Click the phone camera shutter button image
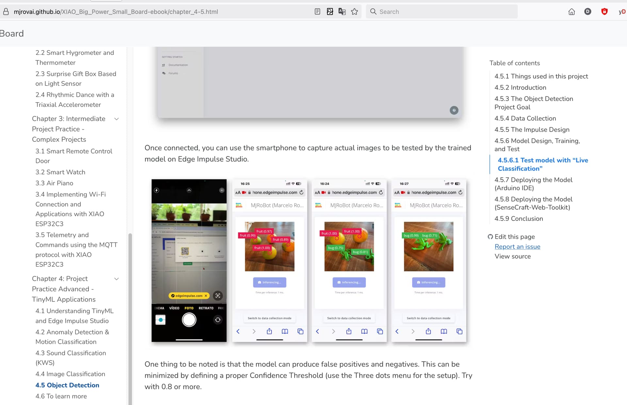This screenshot has width=627, height=405. (x=189, y=320)
